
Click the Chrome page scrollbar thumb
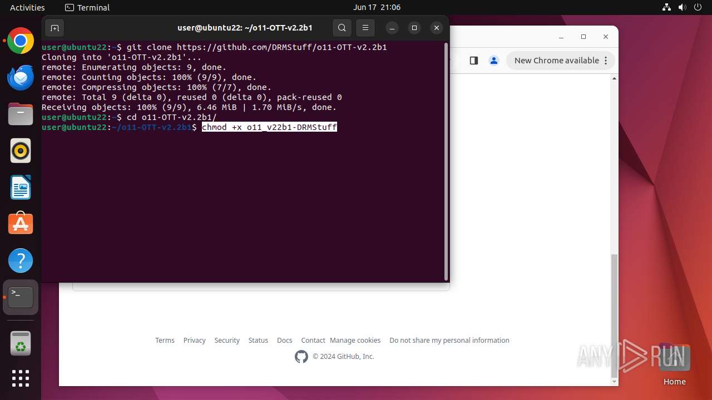614,316
